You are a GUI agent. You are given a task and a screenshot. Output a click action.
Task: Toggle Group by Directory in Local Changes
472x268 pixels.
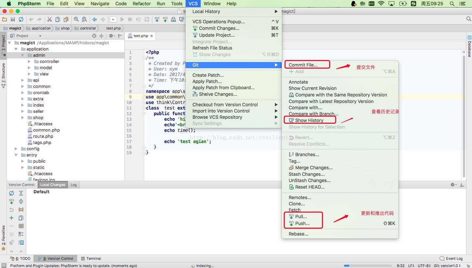(x=21, y=210)
